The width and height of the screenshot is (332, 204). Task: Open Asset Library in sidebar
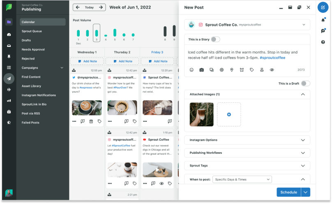pos(31,86)
